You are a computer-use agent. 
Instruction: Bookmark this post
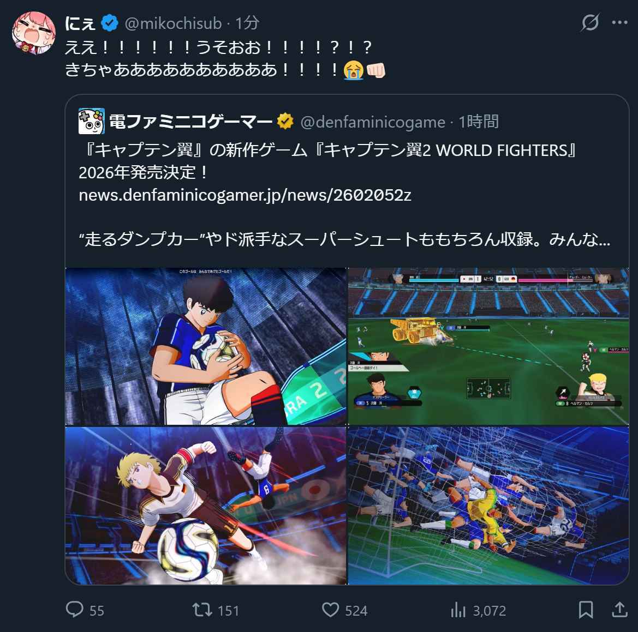click(586, 610)
